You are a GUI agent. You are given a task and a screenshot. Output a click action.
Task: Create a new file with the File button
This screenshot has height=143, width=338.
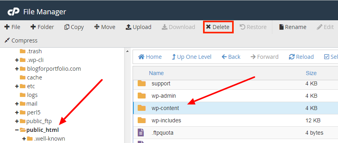pos(12,27)
